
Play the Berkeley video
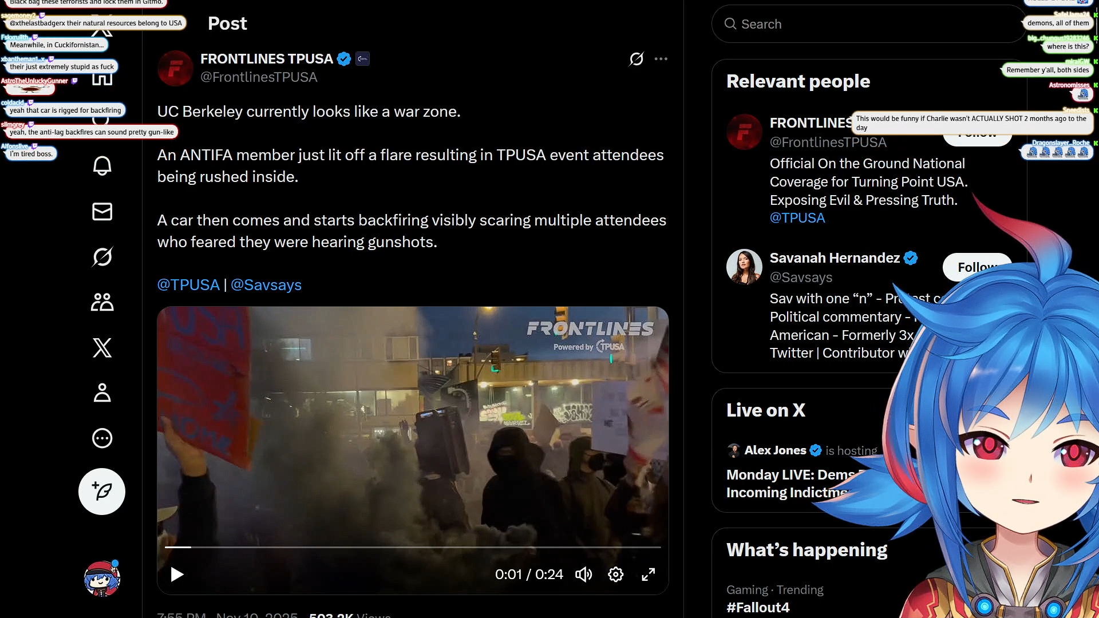177,574
